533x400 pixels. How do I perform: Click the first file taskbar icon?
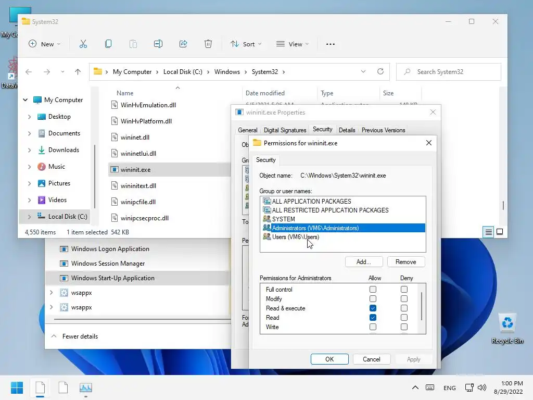40,387
